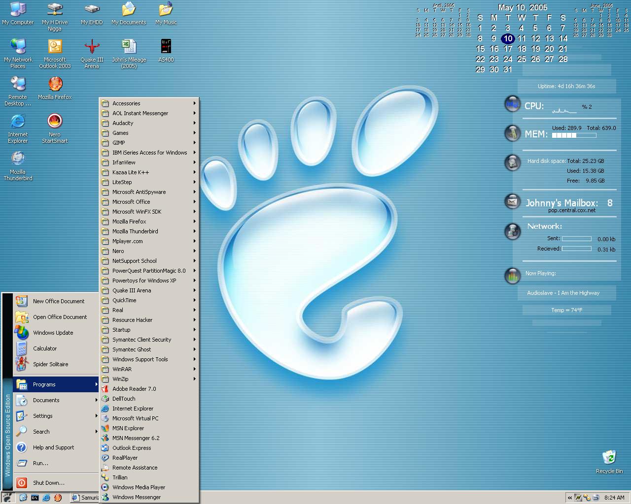Screen dimensions: 631x504
Task: Open My EHDD drive icon
Action: tap(92, 13)
